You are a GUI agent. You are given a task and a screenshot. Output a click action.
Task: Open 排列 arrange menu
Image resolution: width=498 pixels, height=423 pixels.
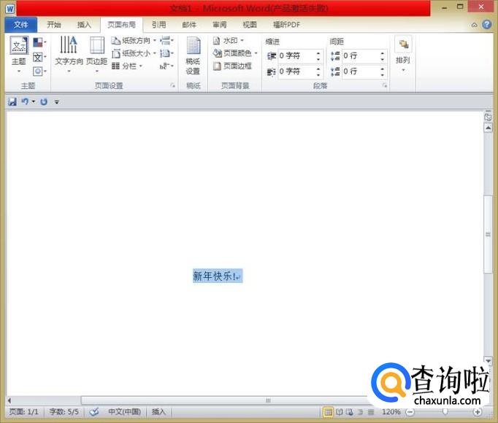click(x=403, y=54)
